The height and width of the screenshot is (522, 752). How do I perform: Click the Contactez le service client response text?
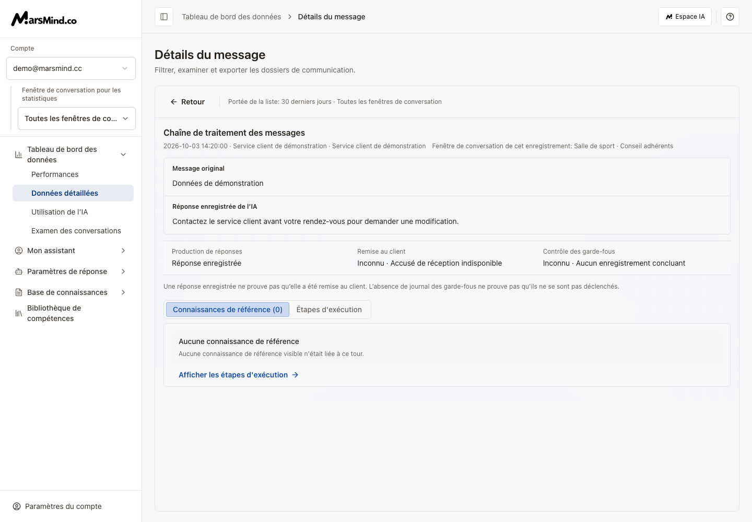315,221
